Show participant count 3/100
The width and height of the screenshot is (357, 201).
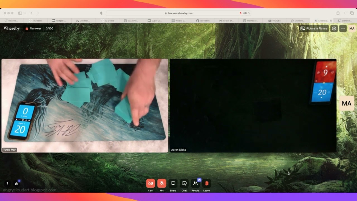(50, 28)
